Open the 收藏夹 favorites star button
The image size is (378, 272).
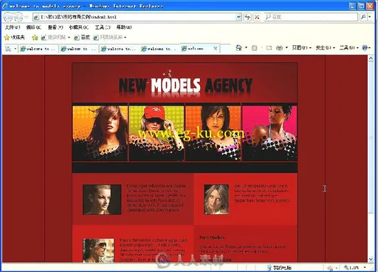[x=15, y=38]
